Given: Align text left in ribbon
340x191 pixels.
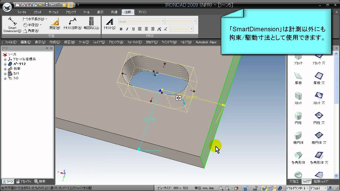Looking at the screenshot, I should (x=140, y=29).
